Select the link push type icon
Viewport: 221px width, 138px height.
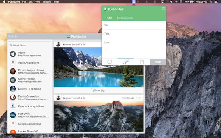126,62
